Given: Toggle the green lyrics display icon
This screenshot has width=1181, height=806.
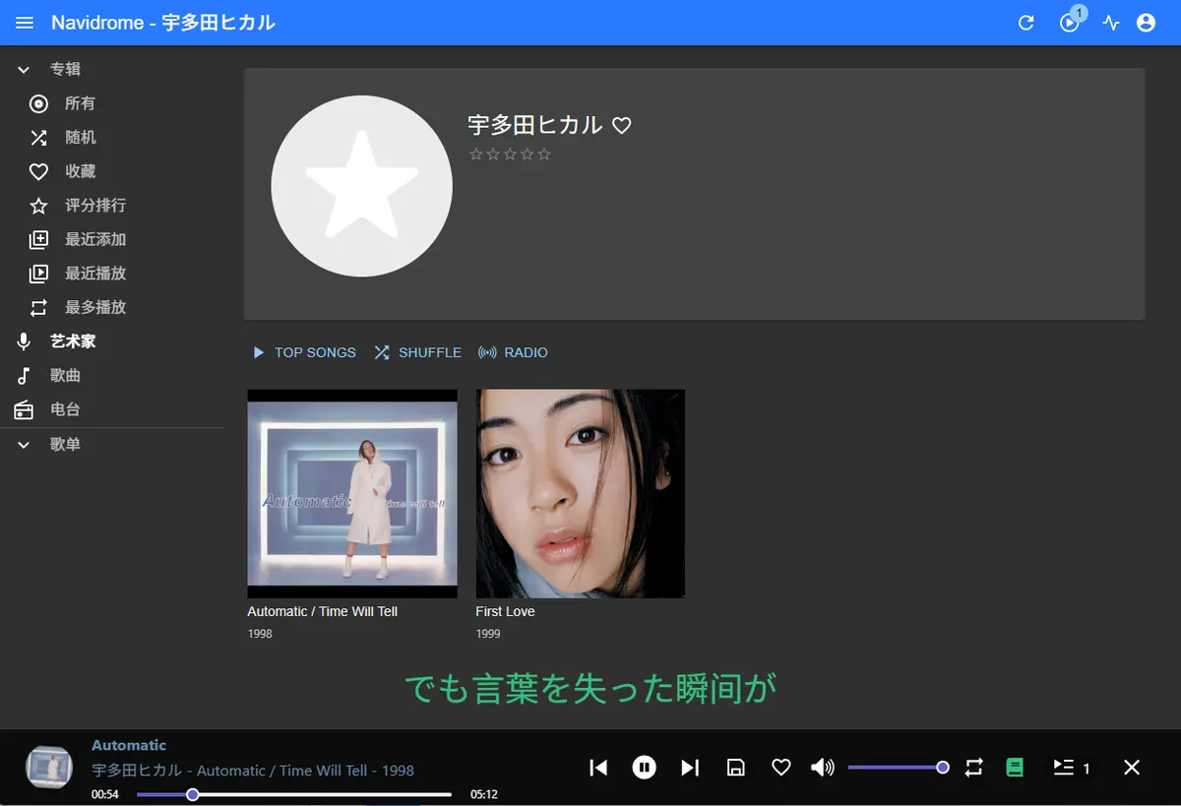Looking at the screenshot, I should point(1015,768).
